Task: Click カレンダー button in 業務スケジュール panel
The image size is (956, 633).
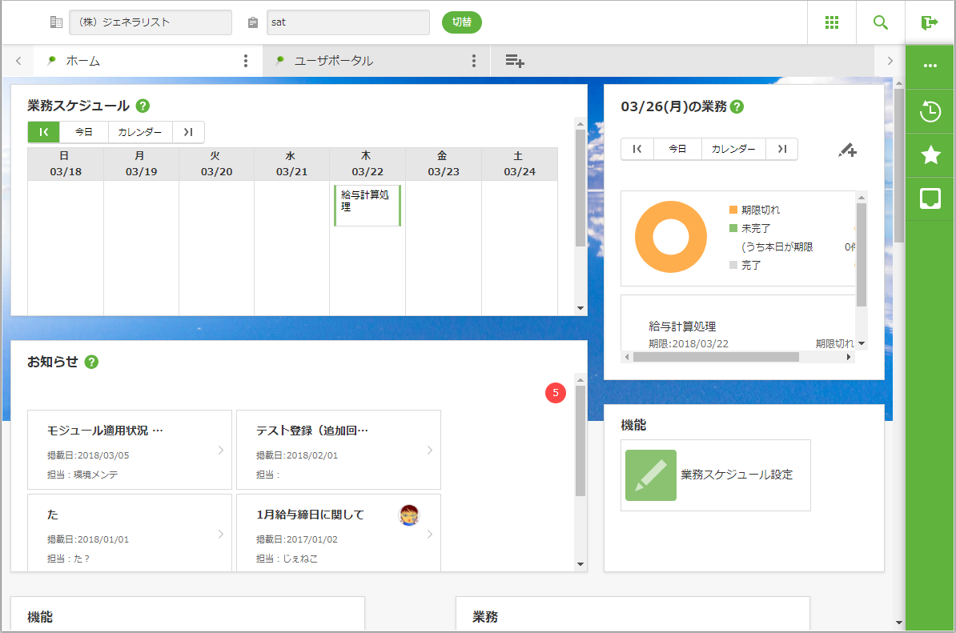Action: coord(140,132)
